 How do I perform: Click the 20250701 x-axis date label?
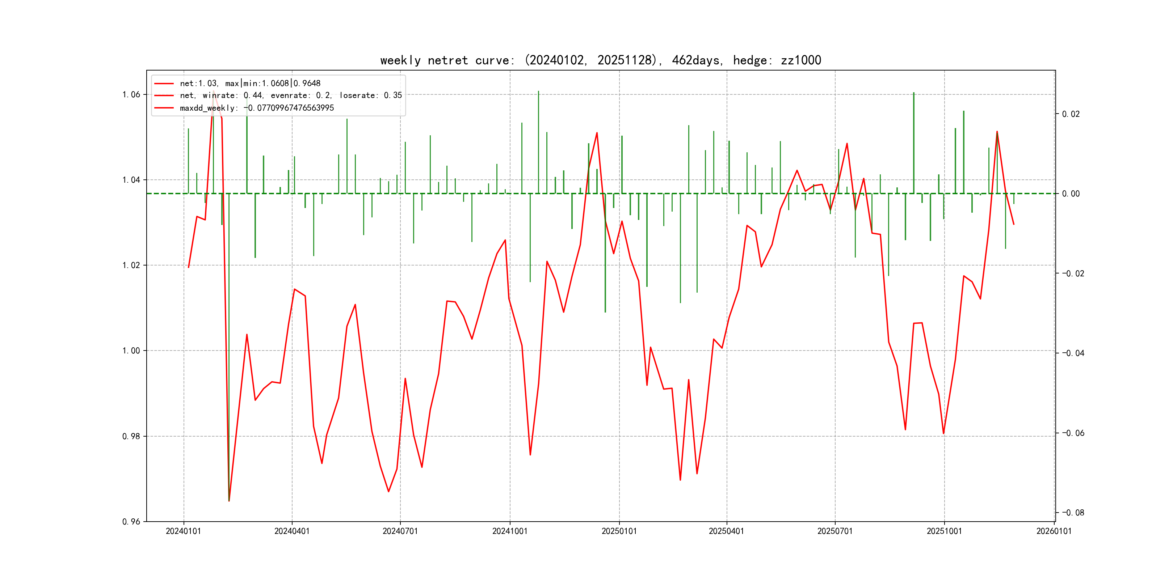[834, 531]
